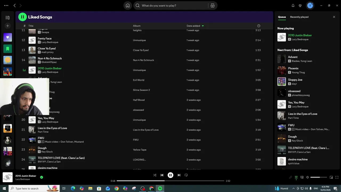Image resolution: width=341 pixels, height=192 pixels.
Task: Click the FWU track thumbnail in list
Action: [32, 140]
